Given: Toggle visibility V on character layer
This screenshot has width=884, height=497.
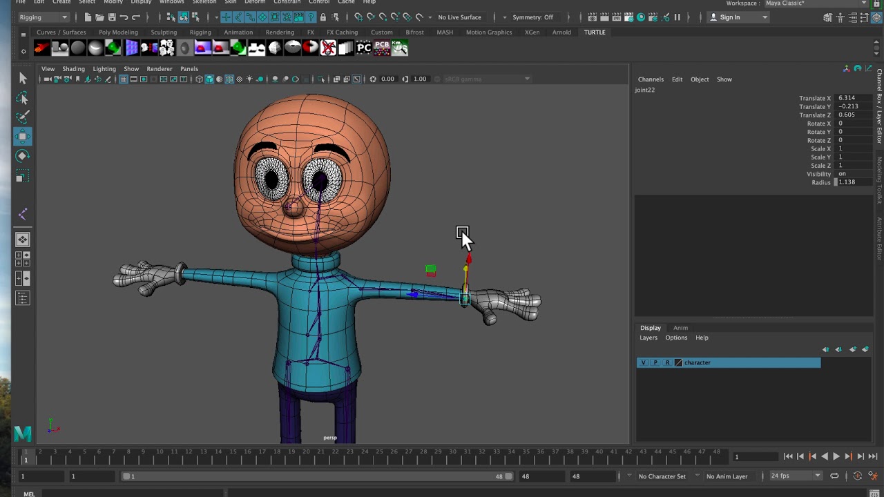Looking at the screenshot, I should pyautogui.click(x=644, y=362).
